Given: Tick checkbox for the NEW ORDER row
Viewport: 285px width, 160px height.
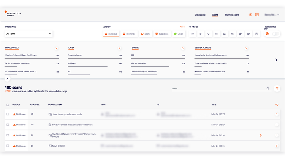Looking at the screenshot, I should point(8,146).
